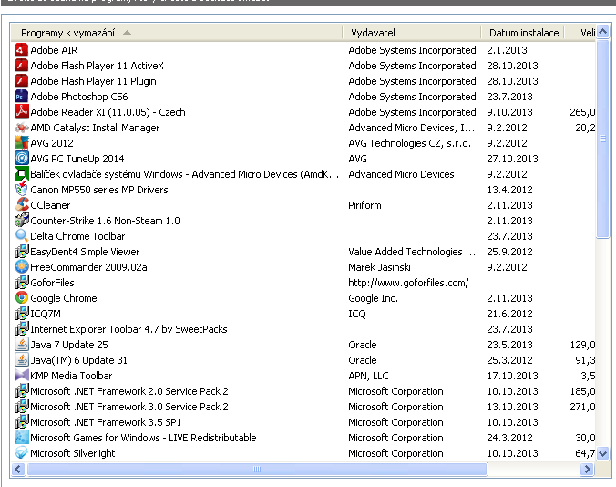This screenshot has height=487, width=616.
Task: Click the Delta Chrome Toolbar magnifier icon
Action: [21, 236]
